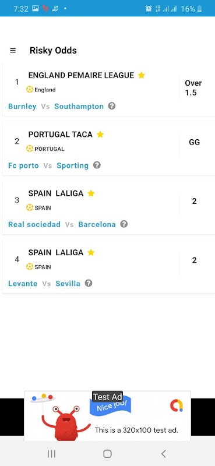215x466 pixels.
Task: Open the Test Ad banner
Action: (107, 416)
